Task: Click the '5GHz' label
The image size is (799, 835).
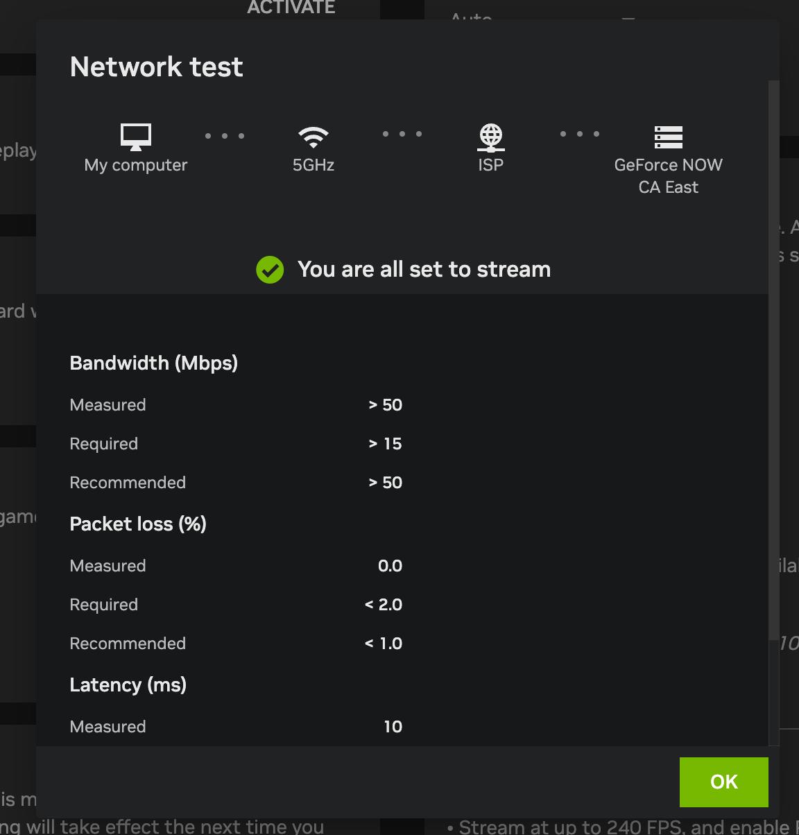Action: pyautogui.click(x=313, y=165)
